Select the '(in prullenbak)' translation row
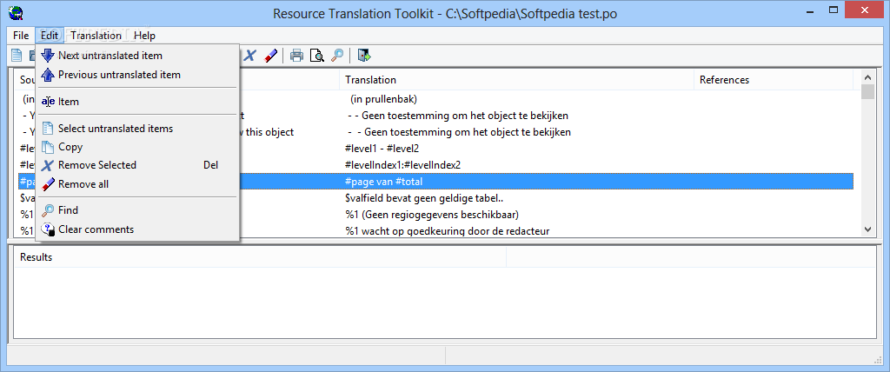The image size is (890, 372). pos(435,99)
